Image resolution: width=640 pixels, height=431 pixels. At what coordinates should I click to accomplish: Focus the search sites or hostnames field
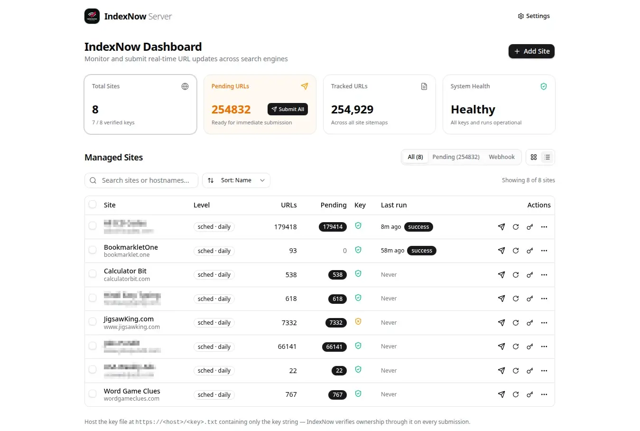tap(141, 180)
